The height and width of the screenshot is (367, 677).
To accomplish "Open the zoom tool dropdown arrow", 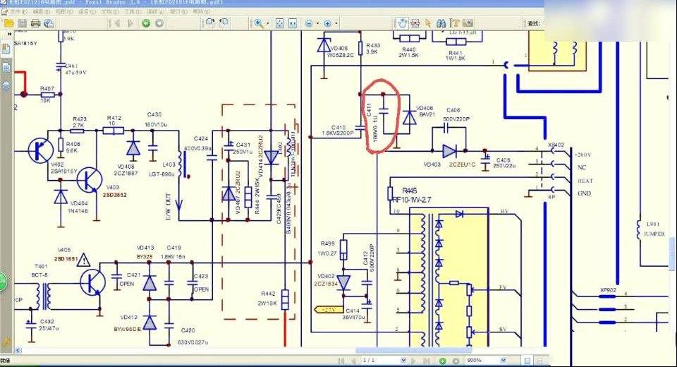I will pos(268,24).
